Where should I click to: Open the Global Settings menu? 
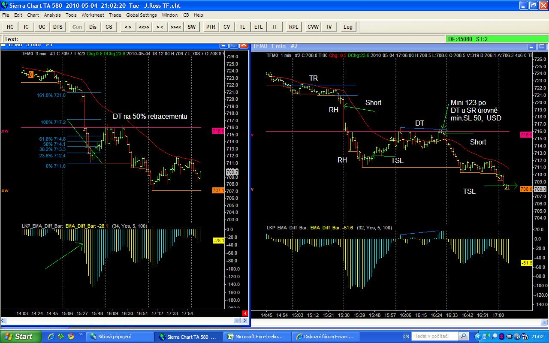click(x=142, y=15)
